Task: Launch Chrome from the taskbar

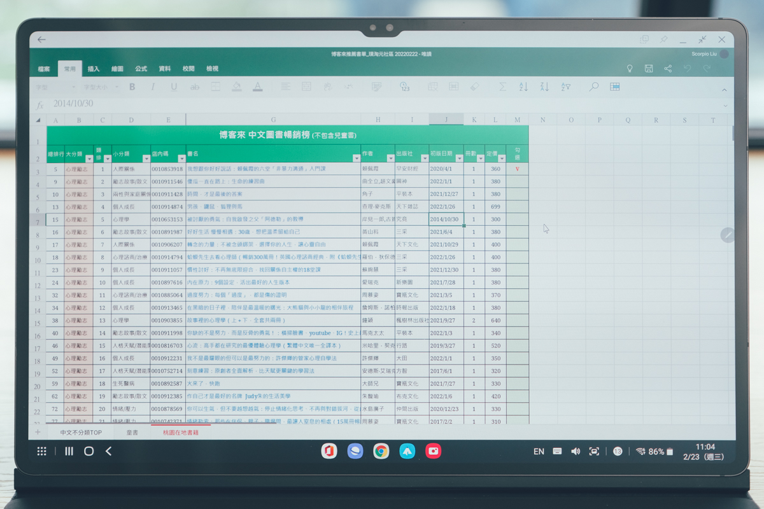Action: tap(381, 451)
